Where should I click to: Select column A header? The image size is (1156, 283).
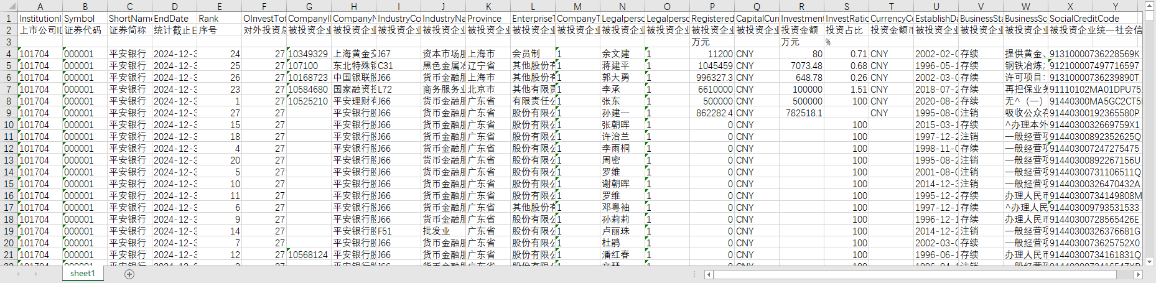click(40, 6)
